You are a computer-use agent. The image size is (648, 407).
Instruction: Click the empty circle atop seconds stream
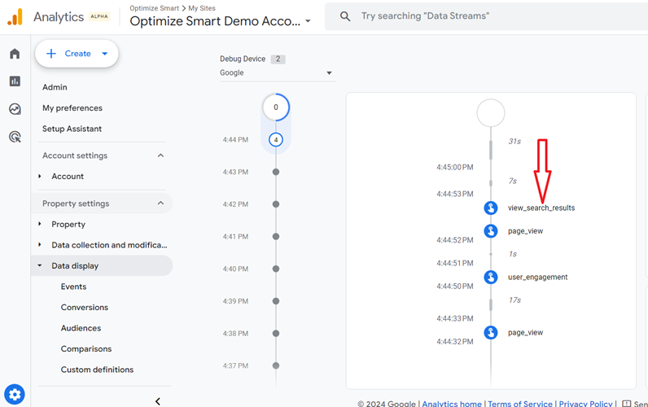pyautogui.click(x=491, y=113)
